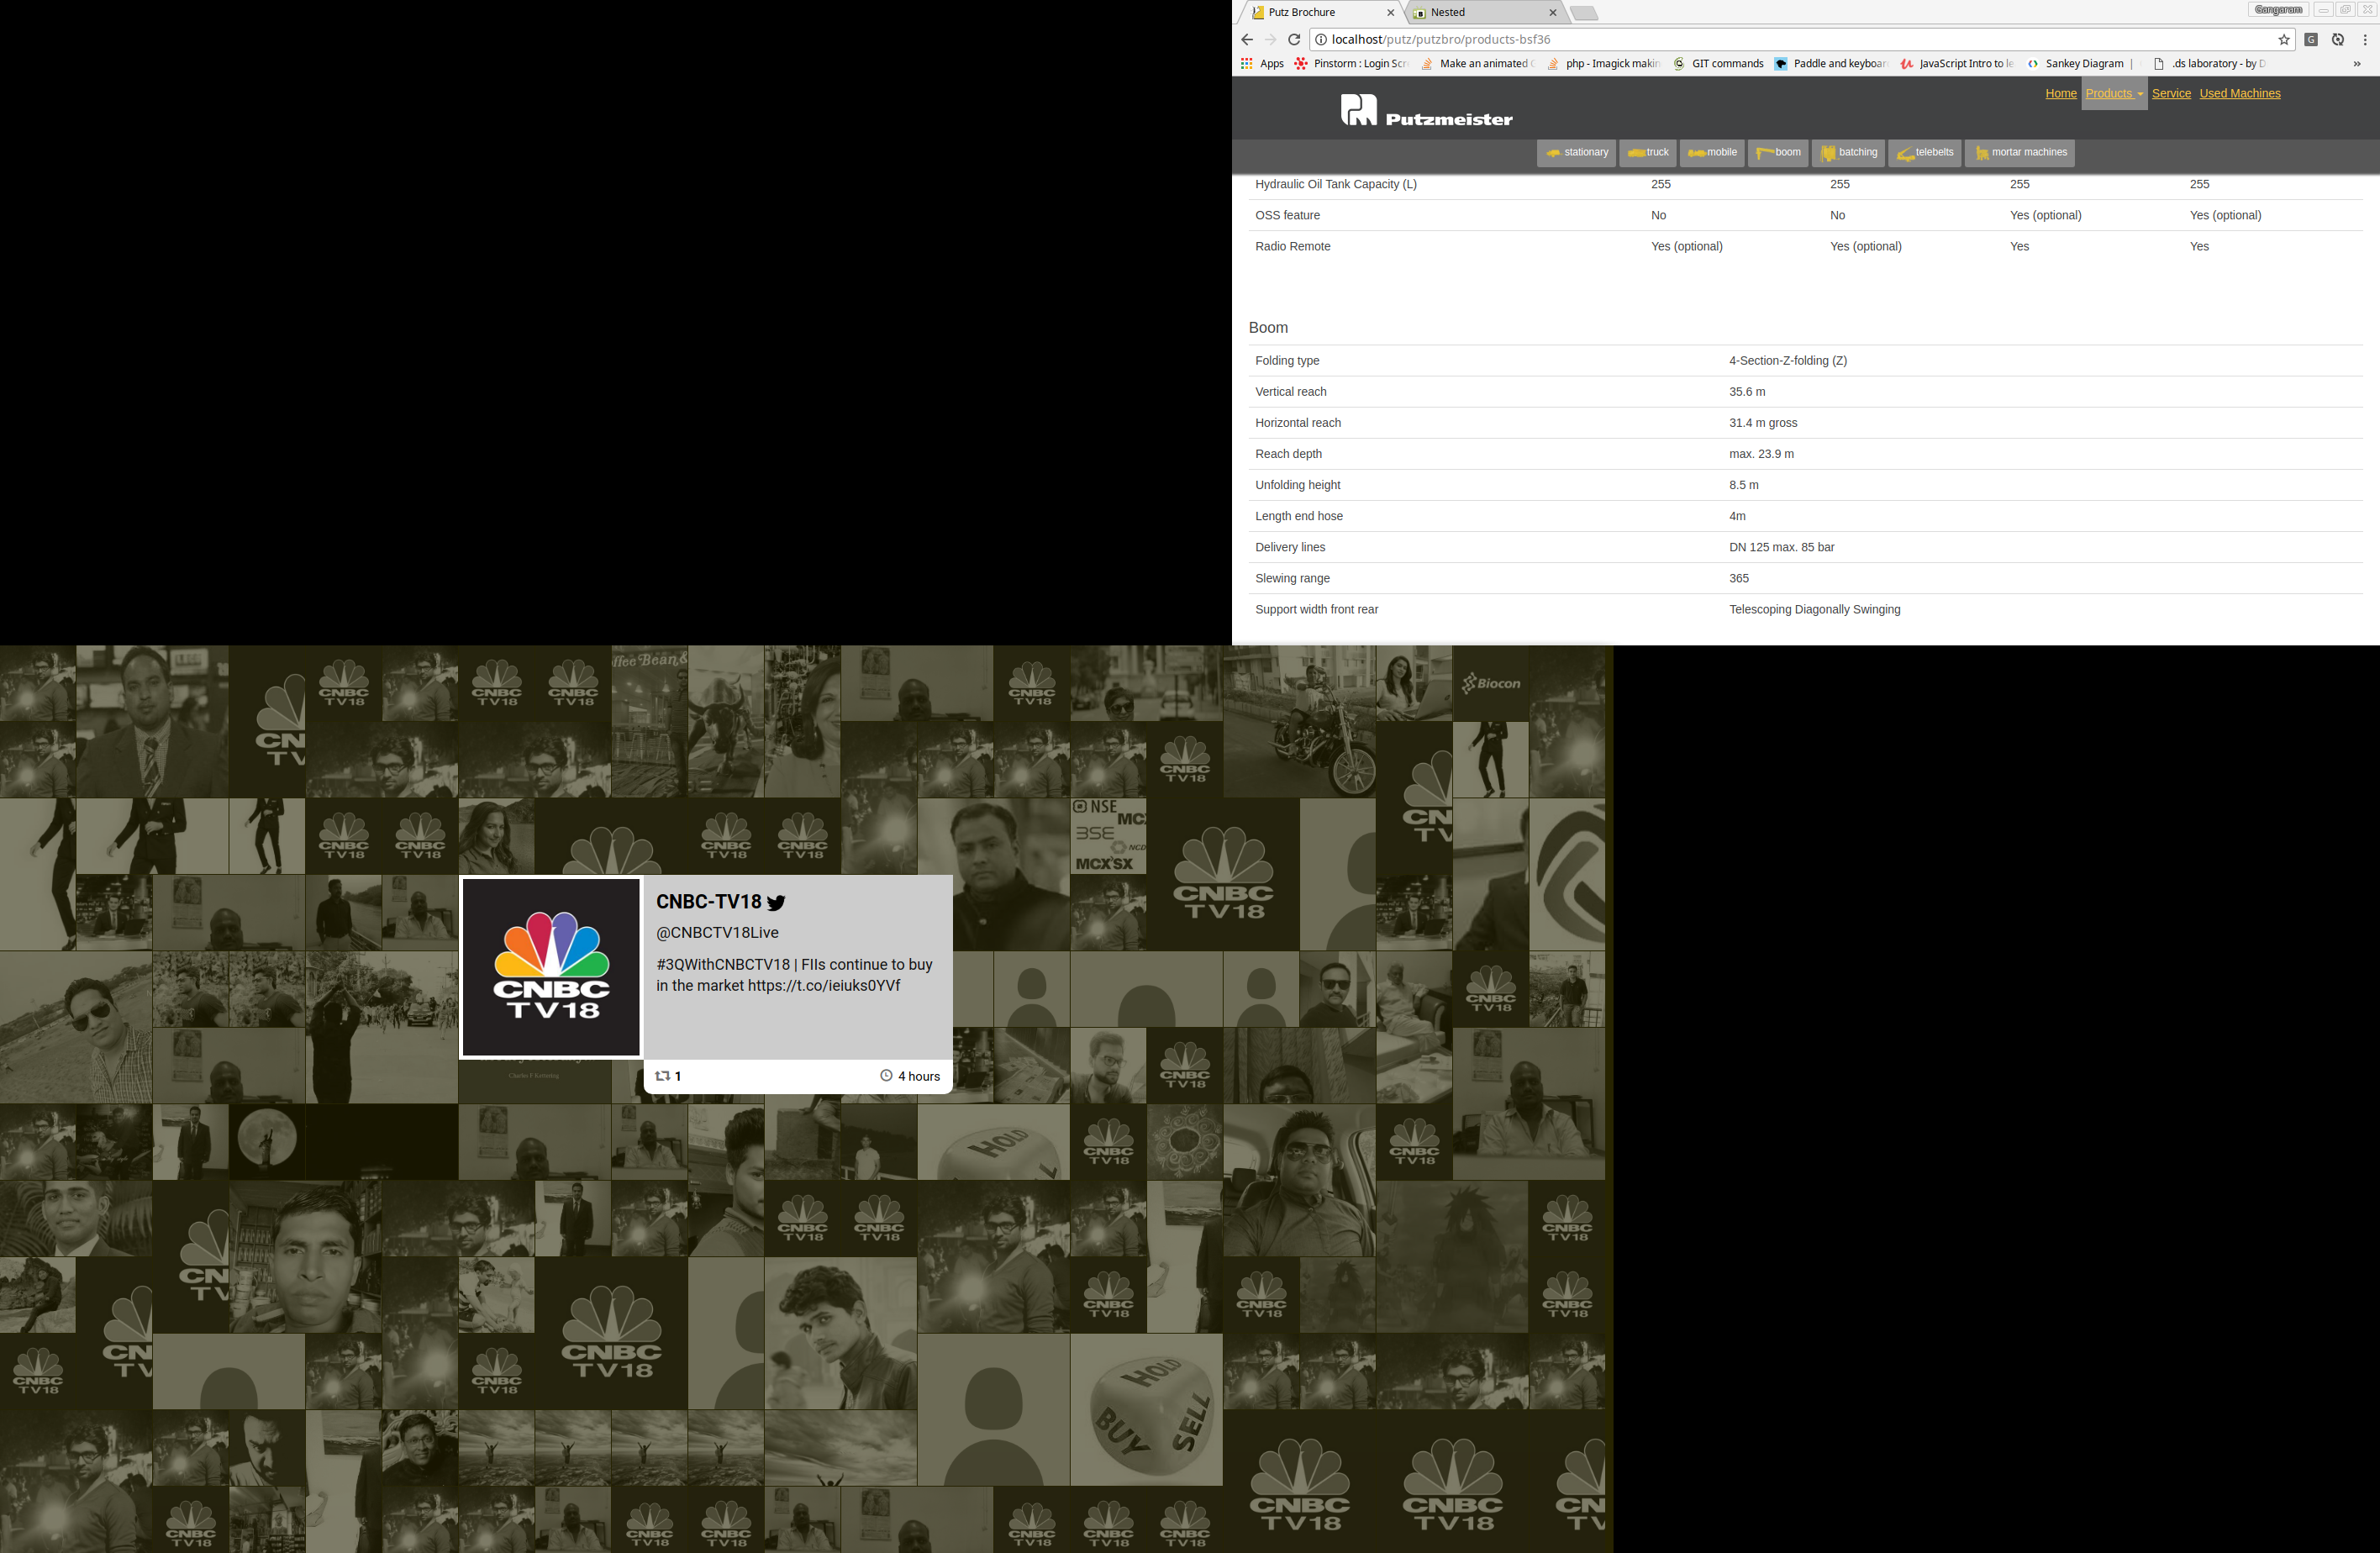Open a new tab with the new tab button
Screen dimensions: 2380x1553
tap(1583, 13)
